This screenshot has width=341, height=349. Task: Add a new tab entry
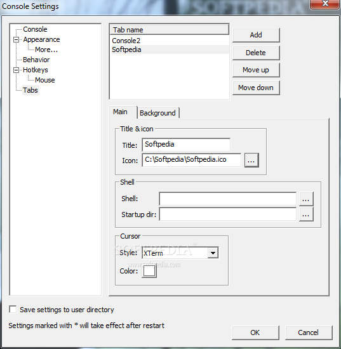point(256,35)
